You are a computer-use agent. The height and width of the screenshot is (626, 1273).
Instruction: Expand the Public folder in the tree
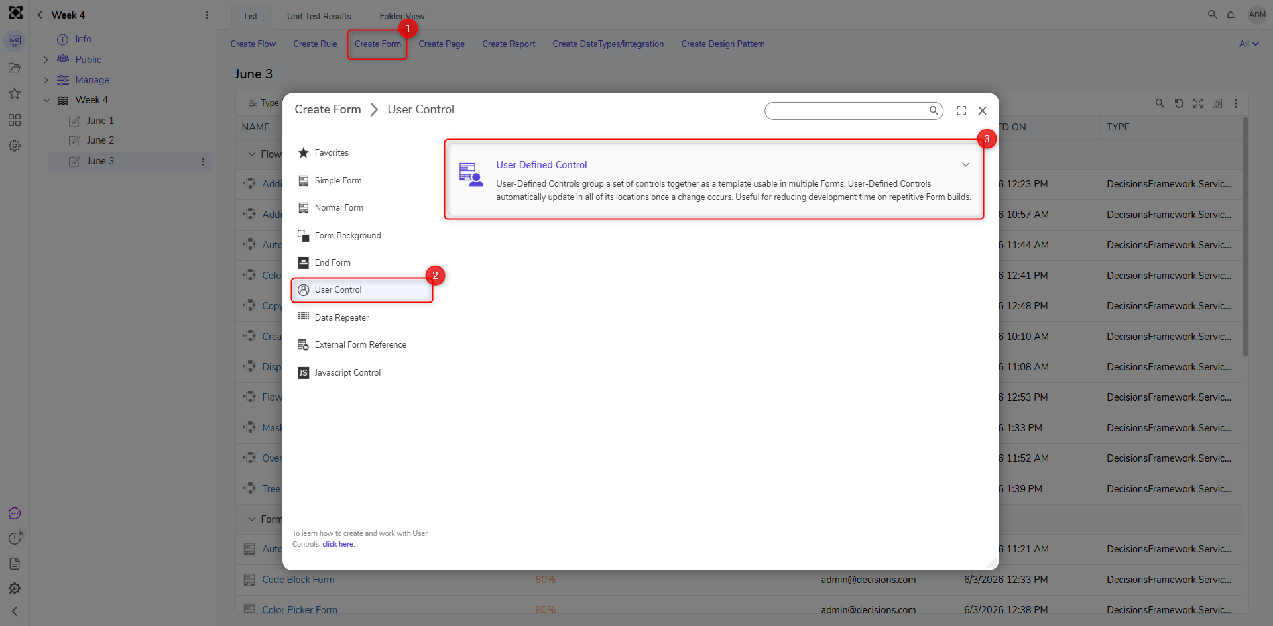(x=46, y=60)
